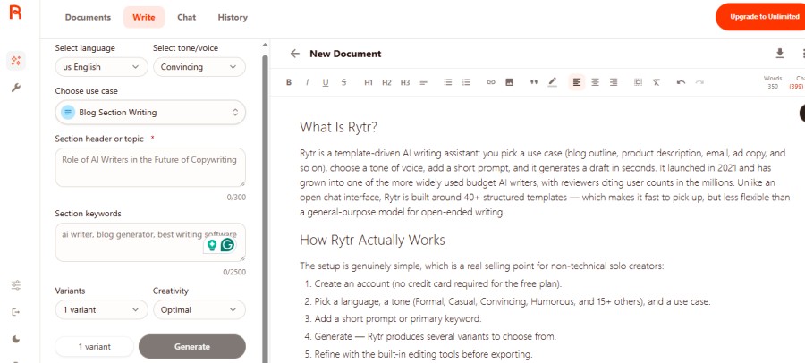Insert a numbered list
805x363 pixels.
coord(466,82)
